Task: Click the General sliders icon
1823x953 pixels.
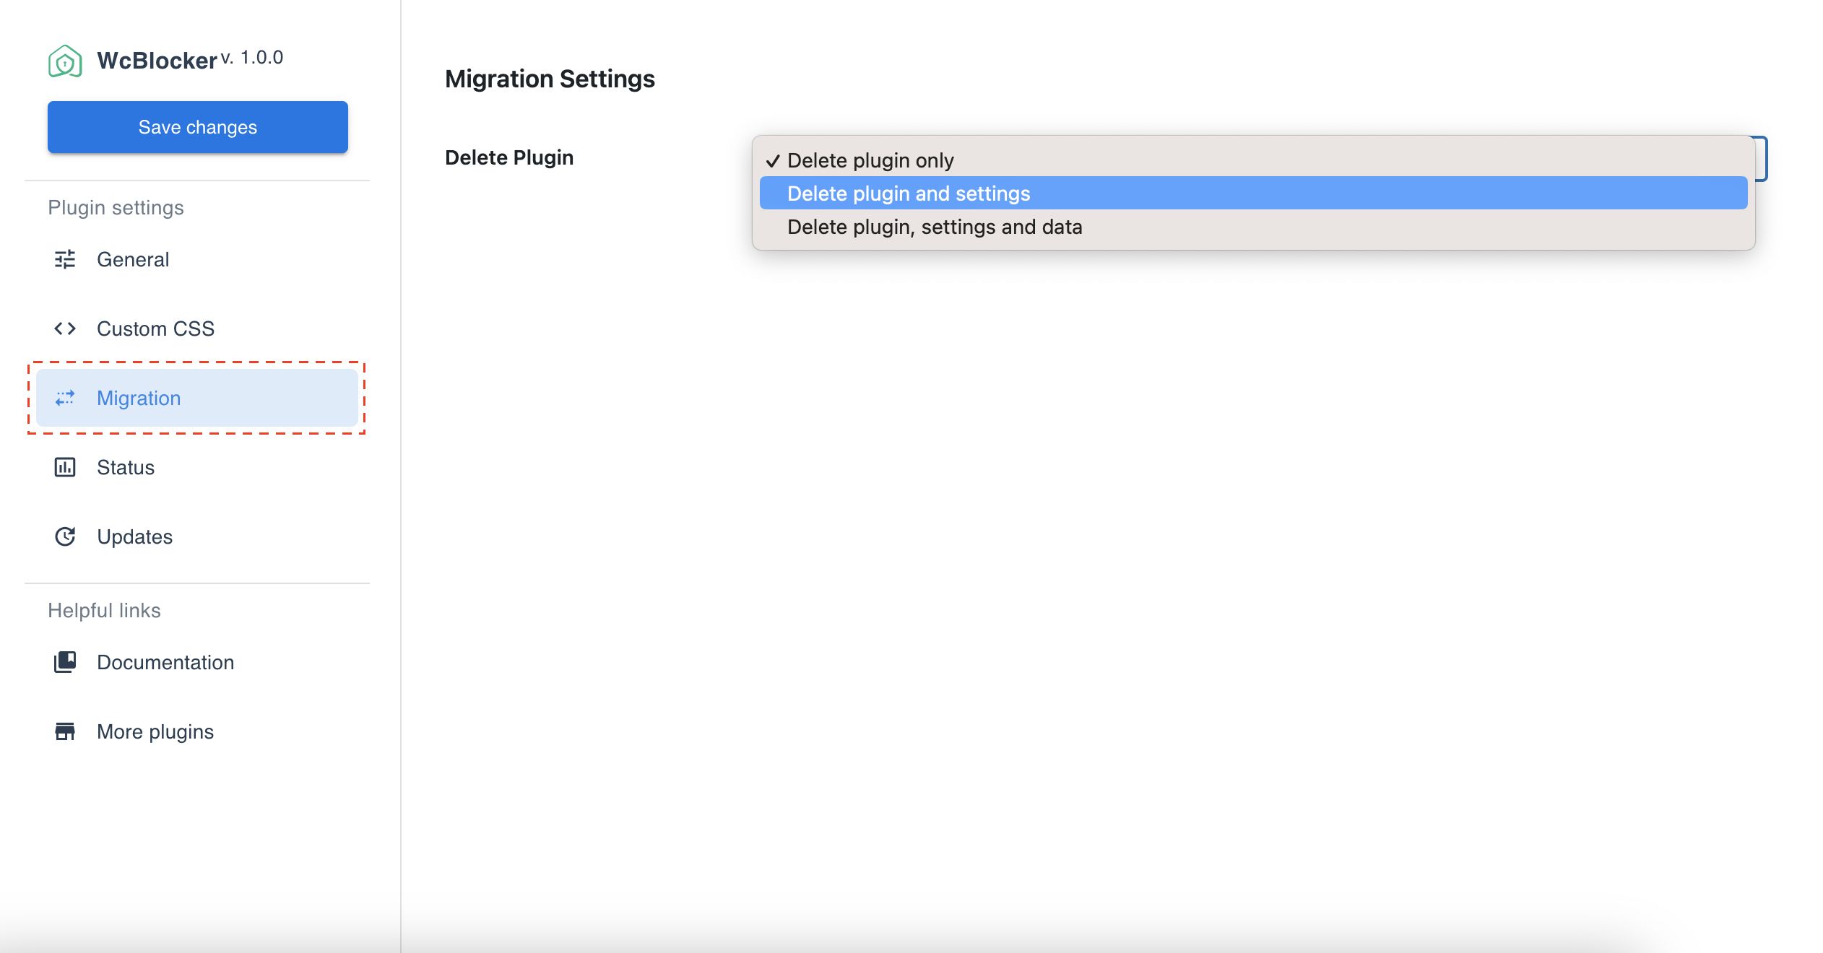Action: pos(65,259)
